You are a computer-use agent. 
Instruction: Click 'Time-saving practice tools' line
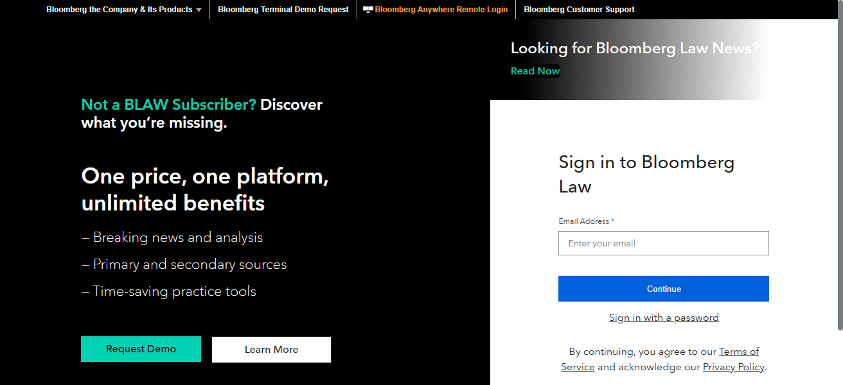pyautogui.click(x=168, y=291)
